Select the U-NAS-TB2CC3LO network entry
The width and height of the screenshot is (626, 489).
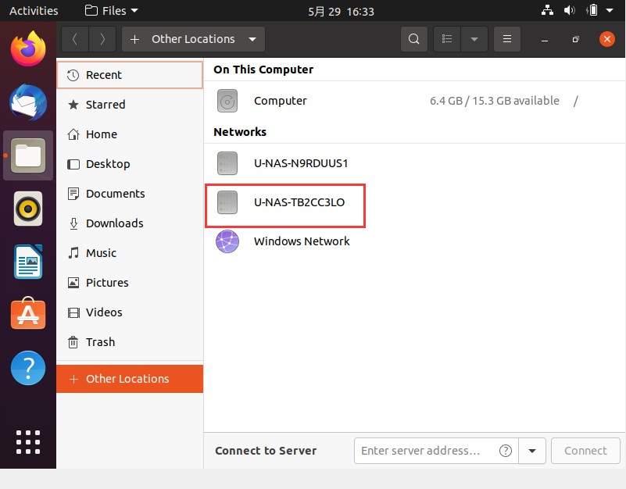coord(299,202)
